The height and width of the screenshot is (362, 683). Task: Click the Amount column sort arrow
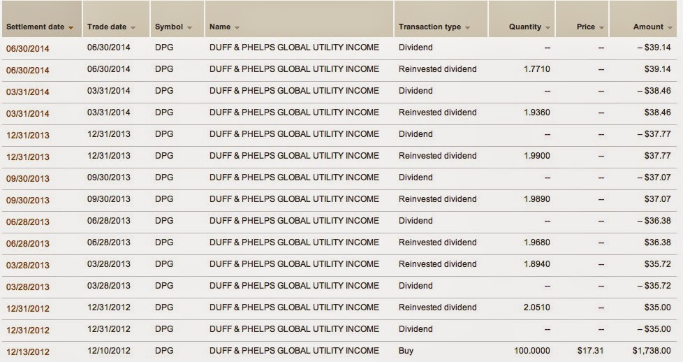pos(670,28)
